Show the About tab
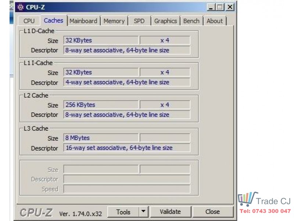294x221 pixels. pos(215,21)
